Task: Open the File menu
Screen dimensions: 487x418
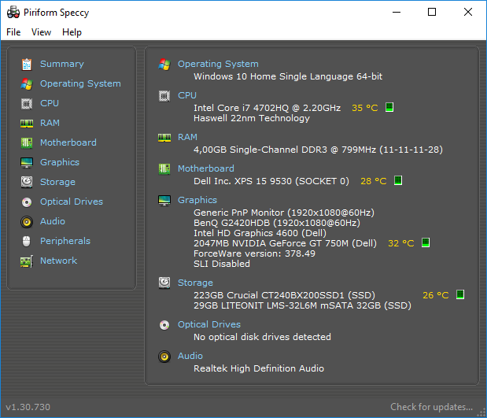Action: (13, 32)
